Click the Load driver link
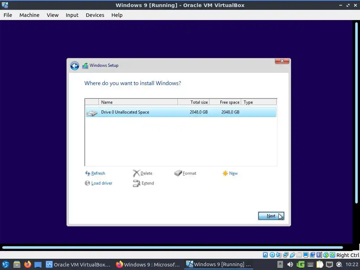Viewport: 360px width, 270px height. pos(98,183)
